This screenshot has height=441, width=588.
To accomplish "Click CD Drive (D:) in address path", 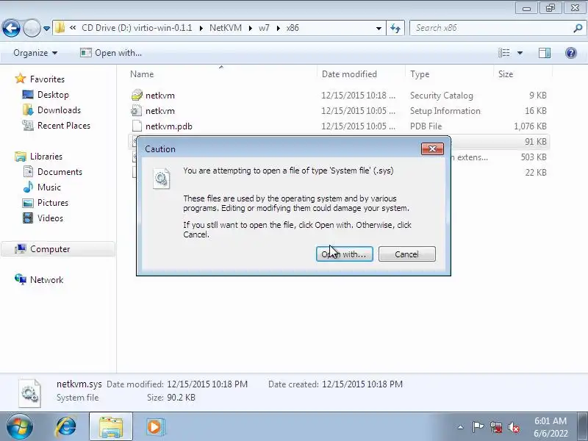I will 137,28.
